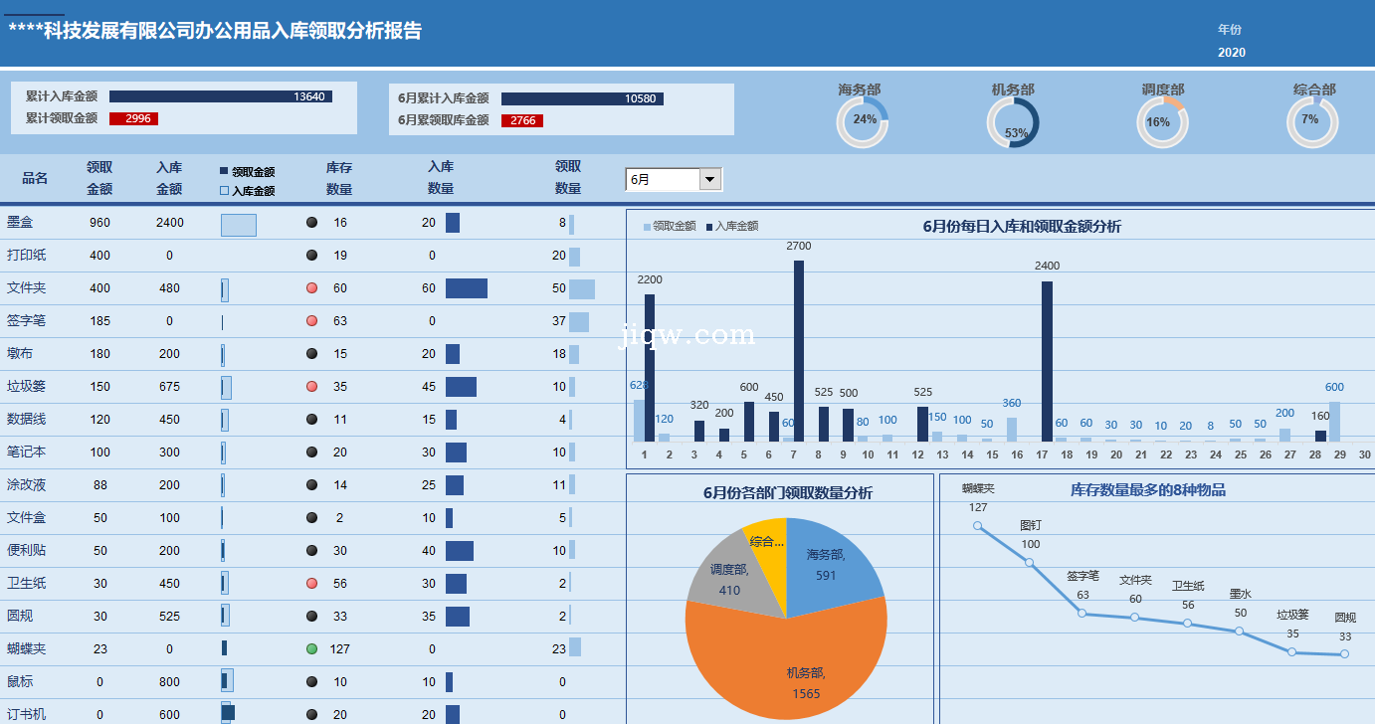Click the red status dot in 卫生纸 row
This screenshot has width=1375, height=724.
pyautogui.click(x=311, y=584)
